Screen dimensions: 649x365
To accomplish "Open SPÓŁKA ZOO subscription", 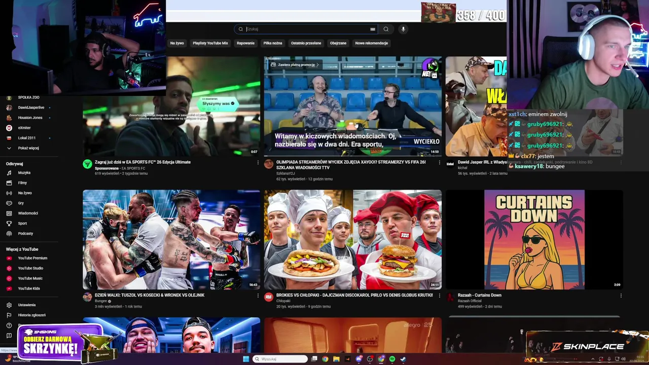I will [x=28, y=97].
